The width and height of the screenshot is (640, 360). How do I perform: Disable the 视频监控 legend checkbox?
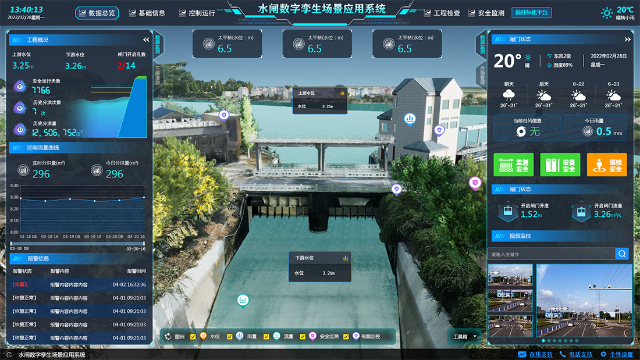346,336
